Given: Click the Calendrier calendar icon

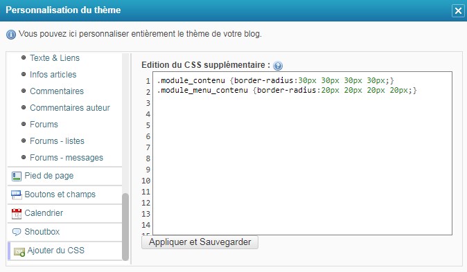Looking at the screenshot, I should [x=17, y=214].
